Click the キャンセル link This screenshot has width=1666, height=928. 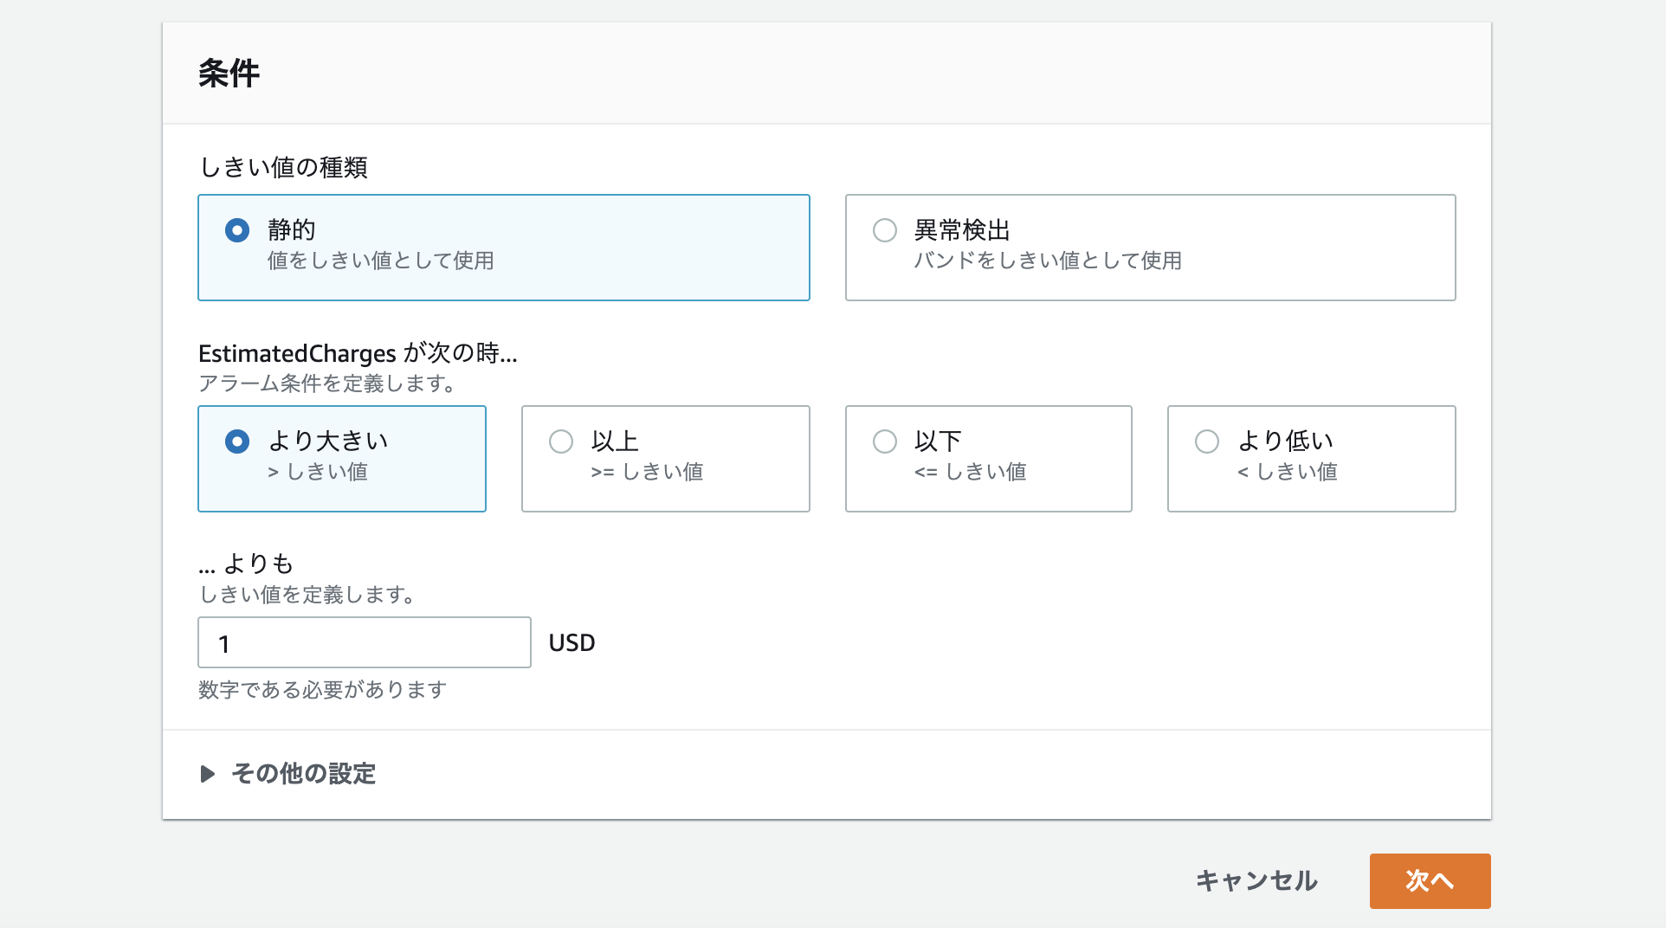(1256, 880)
